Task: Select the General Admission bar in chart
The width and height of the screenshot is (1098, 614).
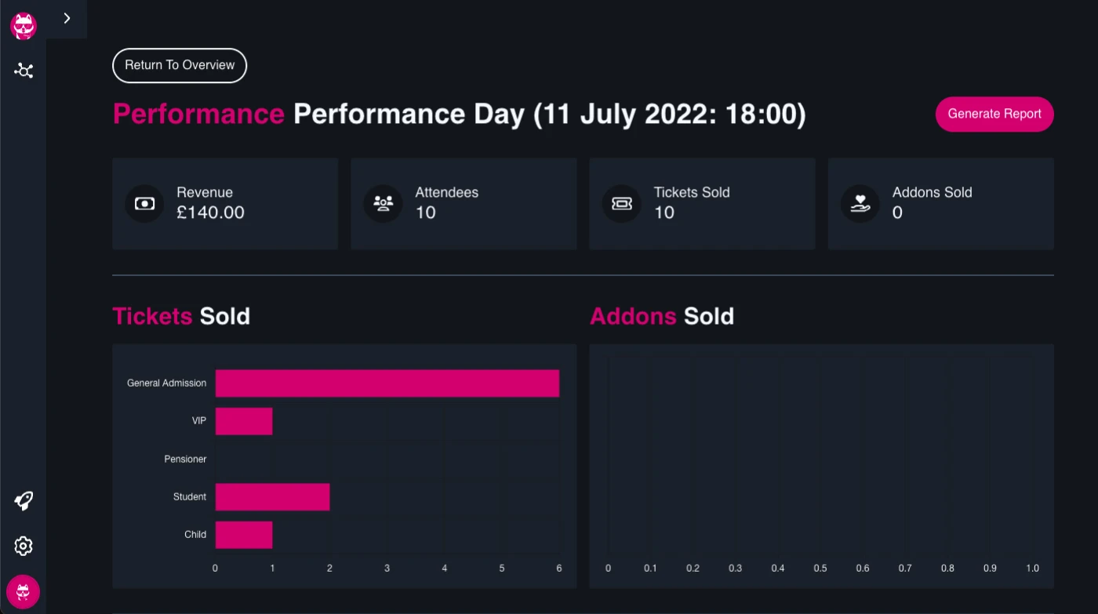Action: [x=387, y=383]
